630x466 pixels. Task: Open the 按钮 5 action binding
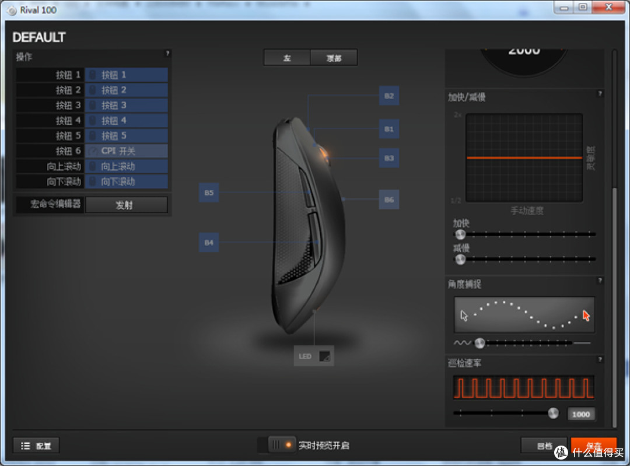tap(126, 136)
